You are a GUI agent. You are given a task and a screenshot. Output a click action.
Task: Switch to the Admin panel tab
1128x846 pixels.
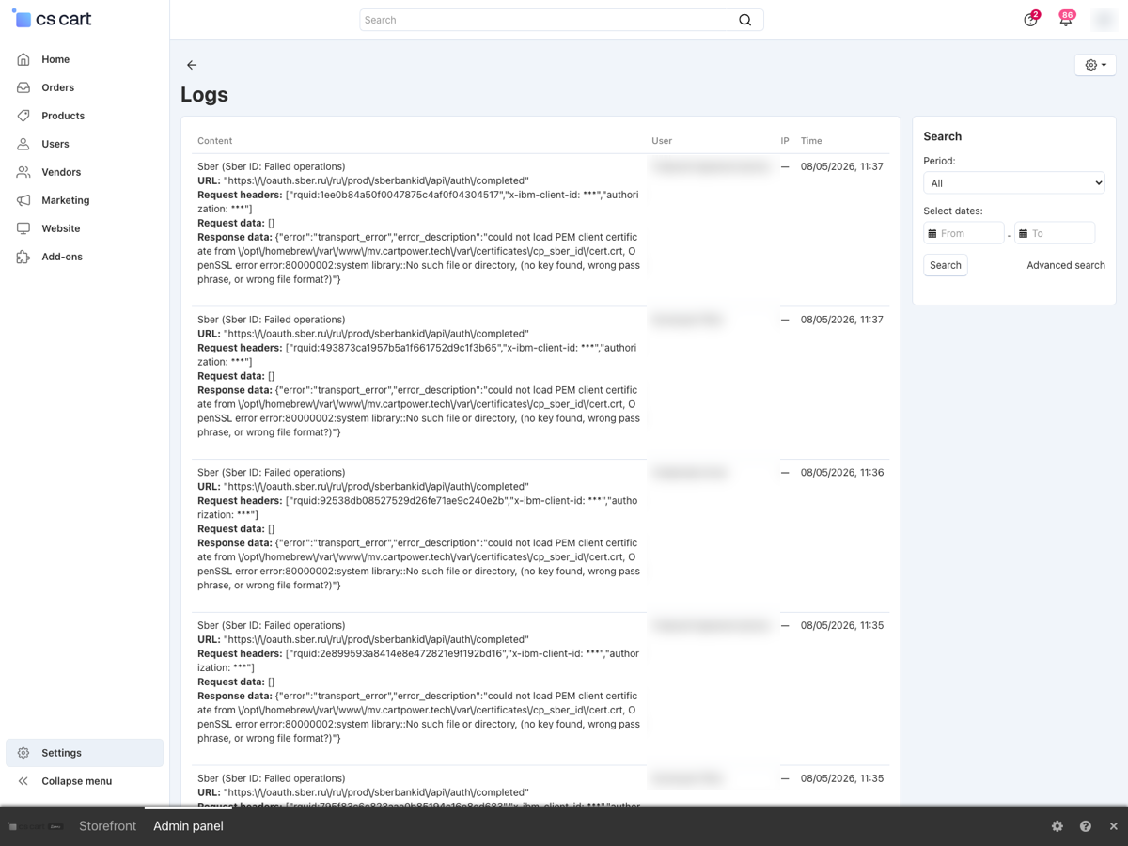[x=188, y=826]
